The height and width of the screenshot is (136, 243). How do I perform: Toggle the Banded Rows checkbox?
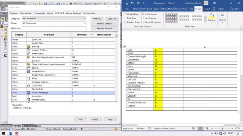pyautogui.click(x=125, y=22)
